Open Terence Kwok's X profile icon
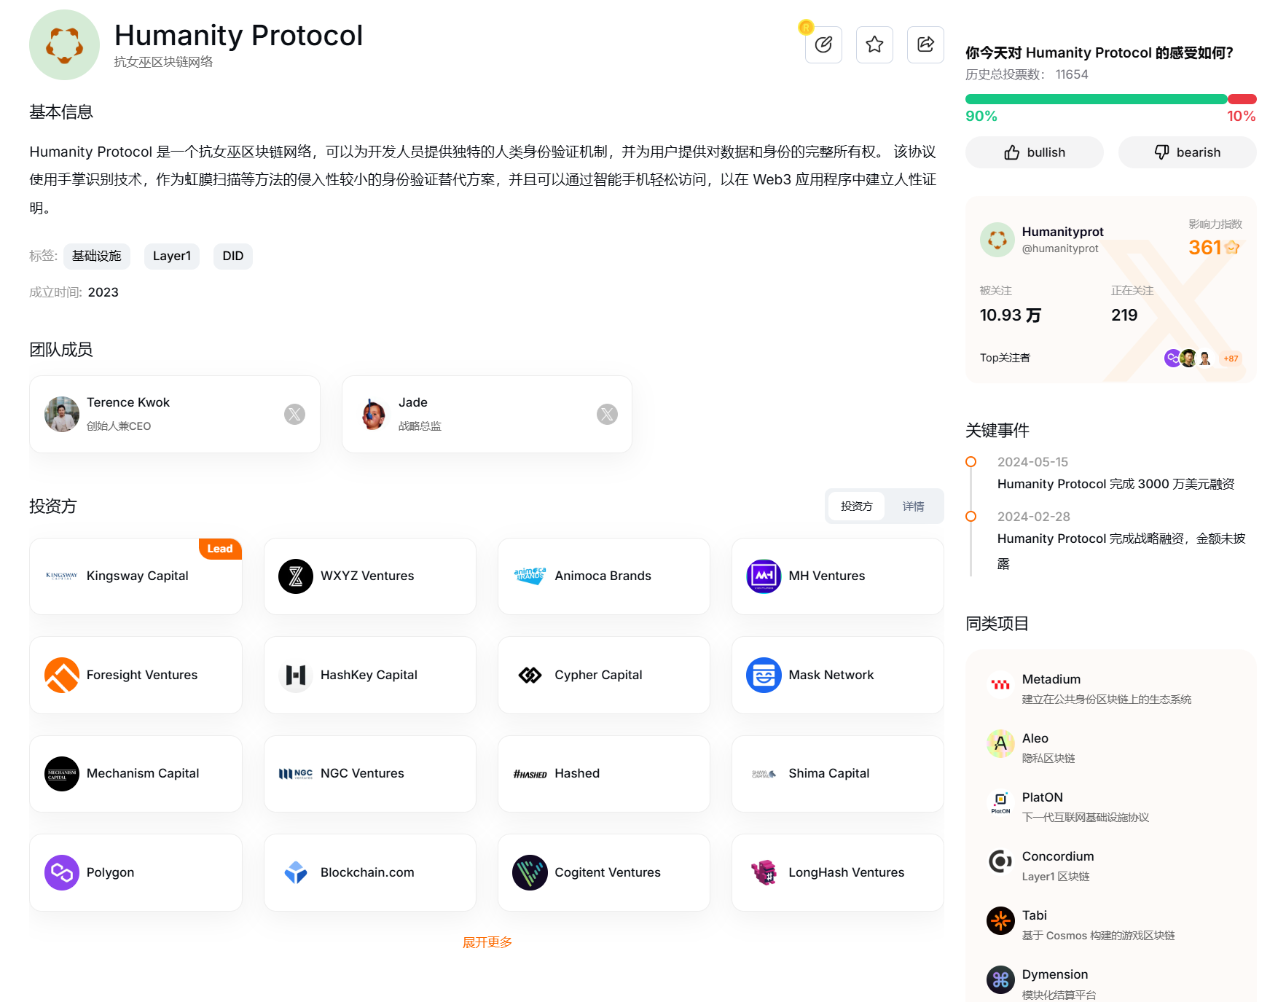1286x1002 pixels. [x=294, y=415]
